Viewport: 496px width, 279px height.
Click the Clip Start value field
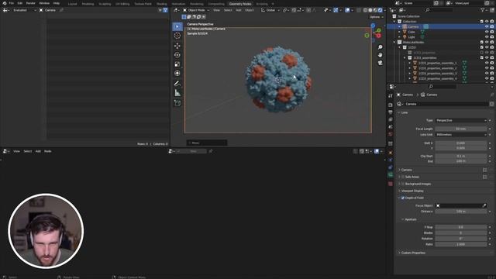(461, 156)
